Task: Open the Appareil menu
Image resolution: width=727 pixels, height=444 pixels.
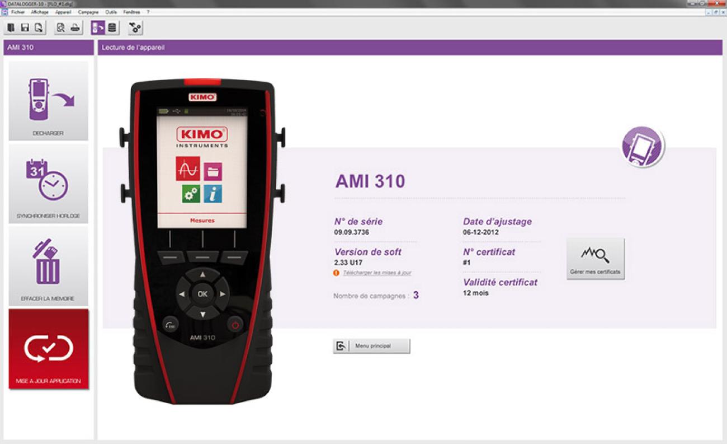Action: tap(63, 12)
